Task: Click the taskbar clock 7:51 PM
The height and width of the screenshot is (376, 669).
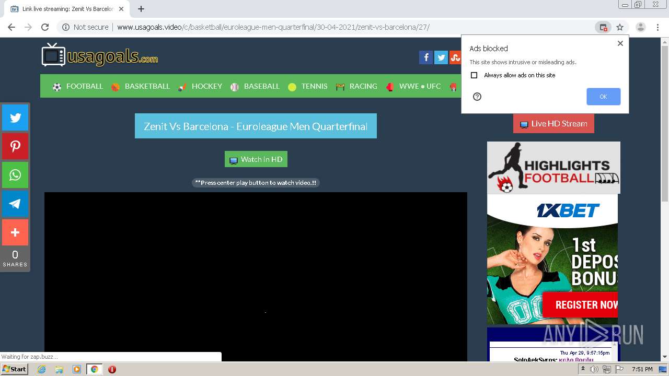Action: pyautogui.click(x=642, y=369)
